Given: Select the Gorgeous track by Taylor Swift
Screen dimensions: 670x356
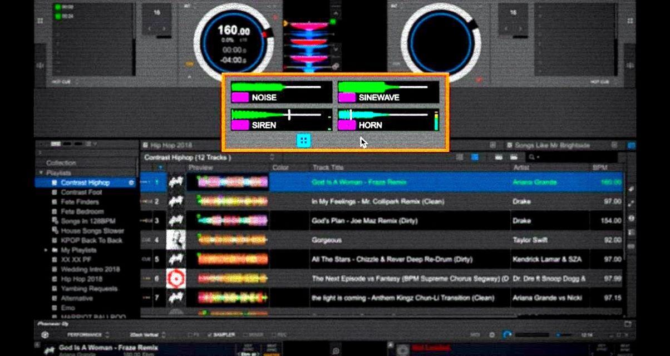Looking at the screenshot, I should click(x=381, y=240).
